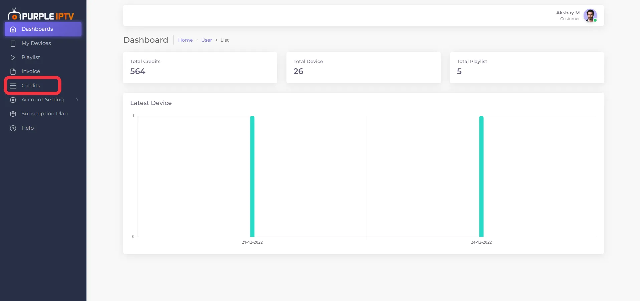The height and width of the screenshot is (301, 640).
Task: Click the Credits card icon
Action: point(13,86)
